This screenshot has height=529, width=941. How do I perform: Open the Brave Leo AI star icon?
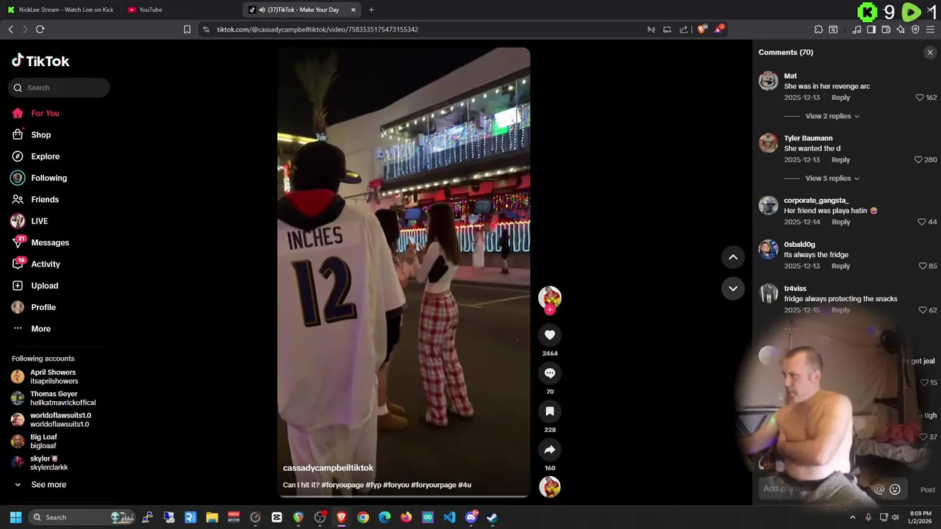(x=901, y=29)
